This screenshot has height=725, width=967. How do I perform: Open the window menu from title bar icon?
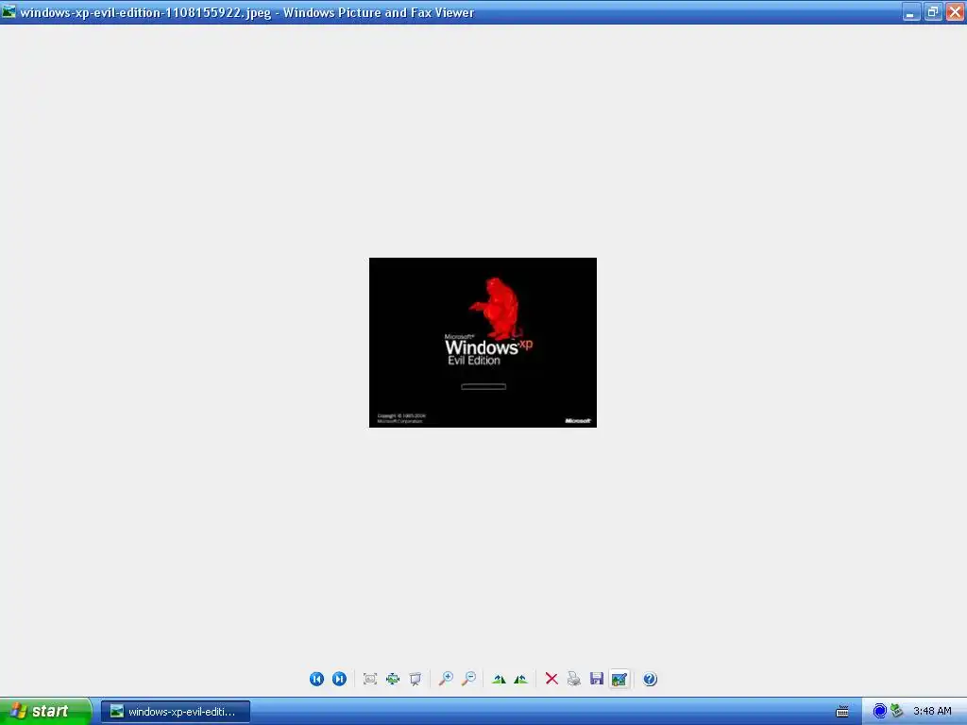[x=8, y=11]
